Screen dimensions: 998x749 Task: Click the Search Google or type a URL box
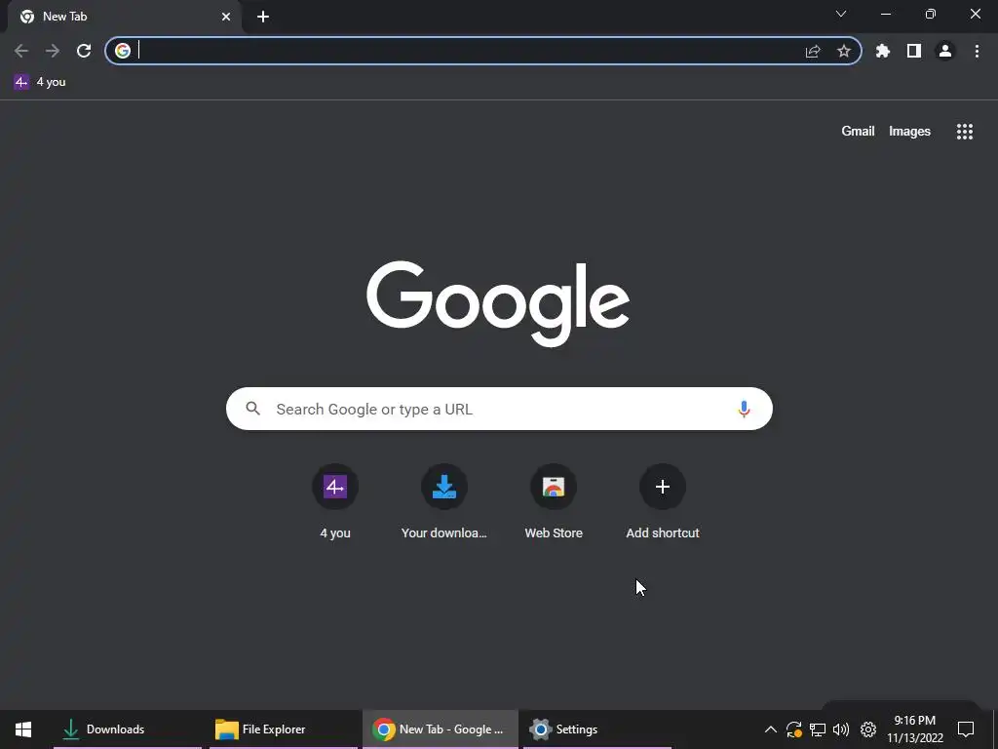[x=499, y=409]
